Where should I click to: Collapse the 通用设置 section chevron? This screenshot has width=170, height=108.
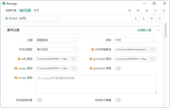coord(158,30)
